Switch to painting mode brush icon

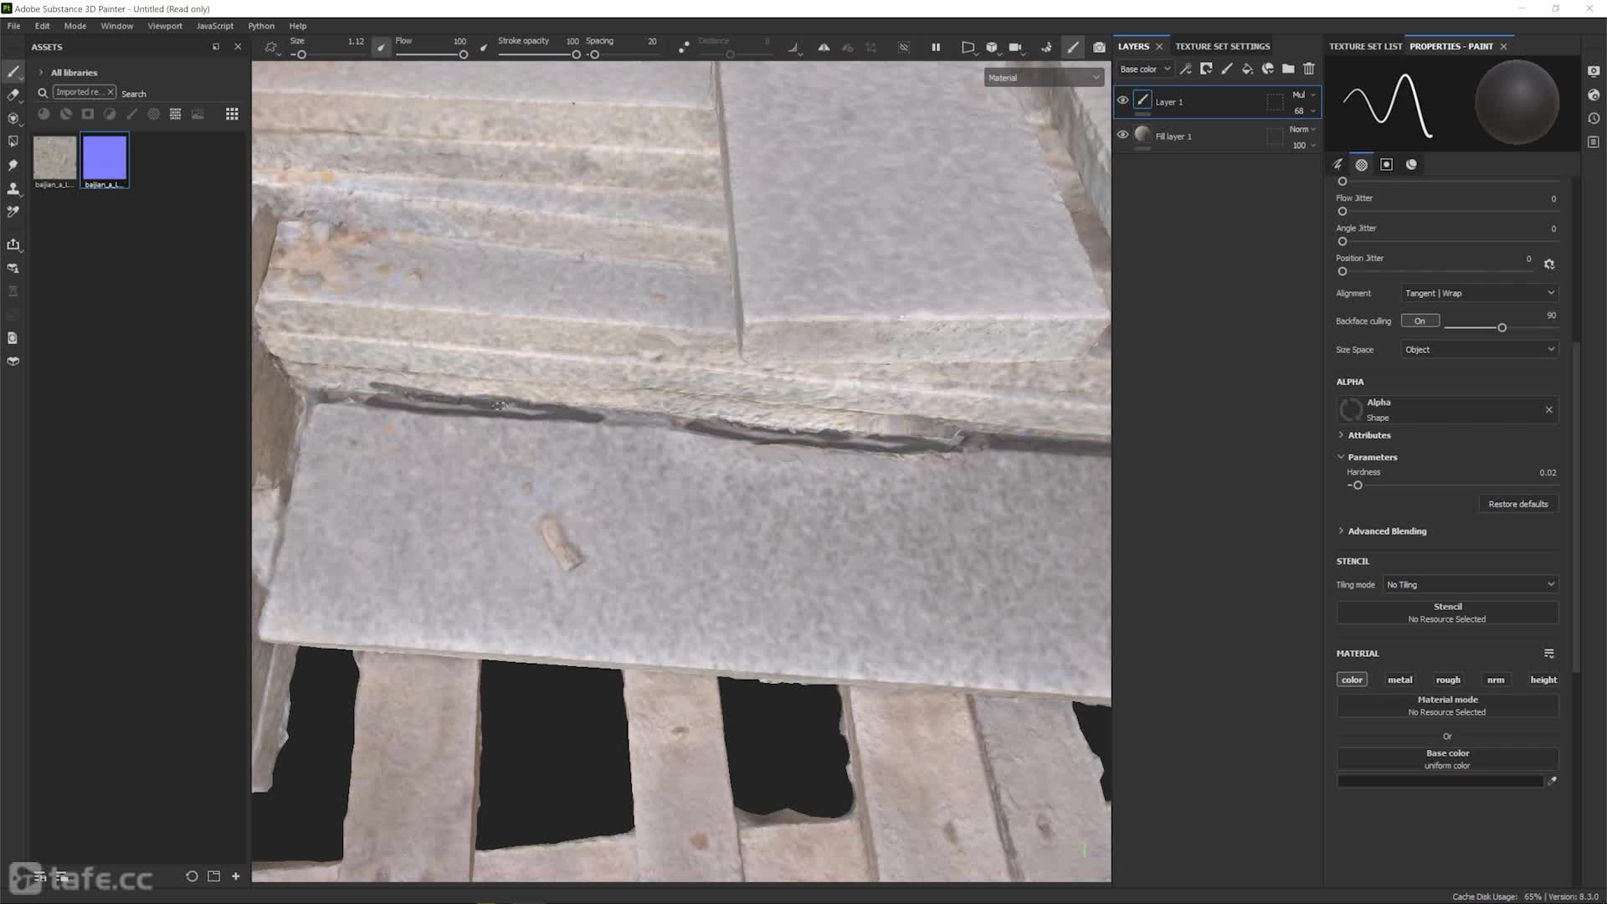click(1073, 48)
